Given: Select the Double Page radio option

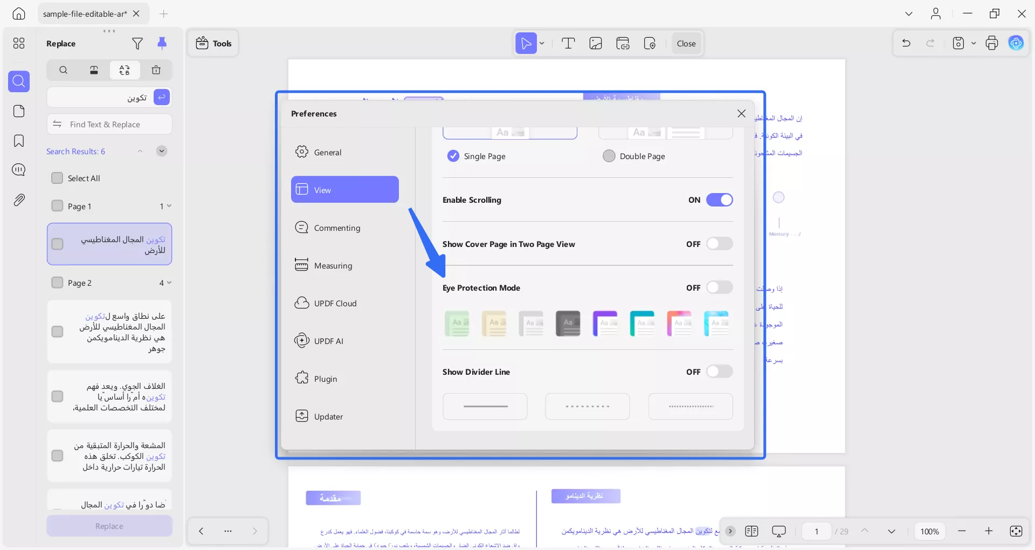Looking at the screenshot, I should [609, 156].
